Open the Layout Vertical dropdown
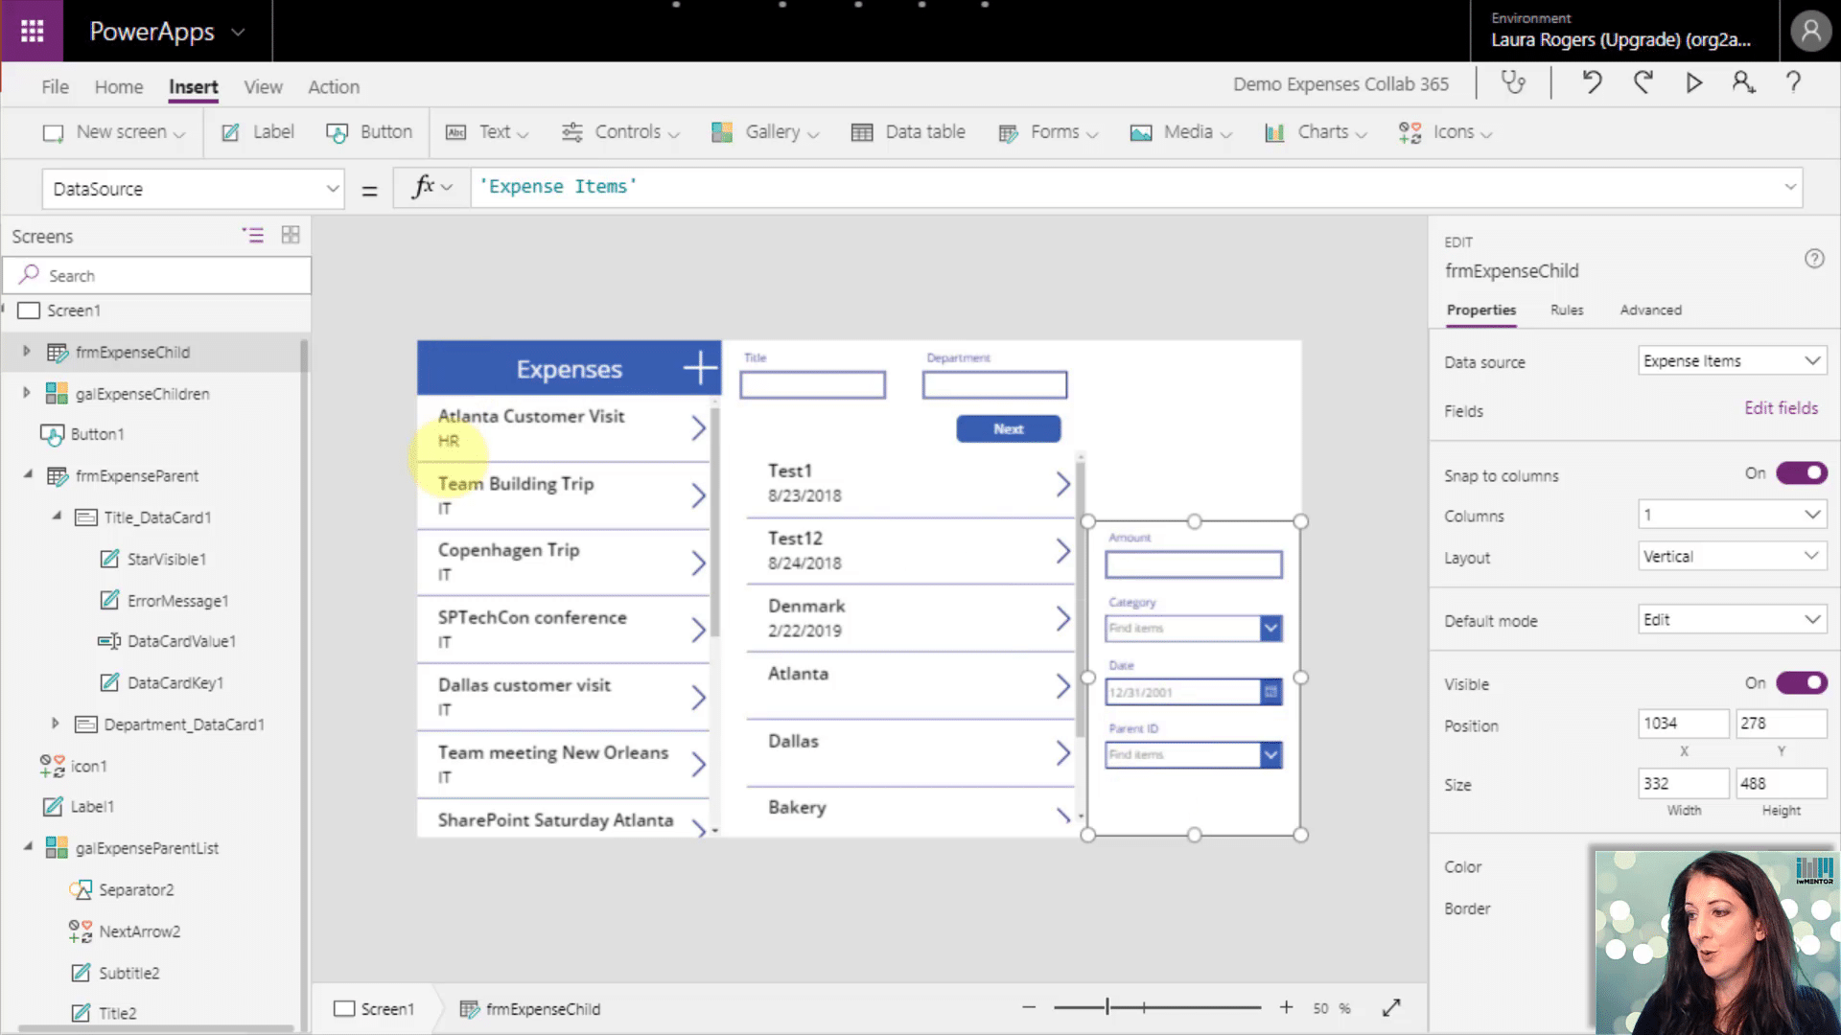Screen dimensions: 1841x1035 (1732, 556)
